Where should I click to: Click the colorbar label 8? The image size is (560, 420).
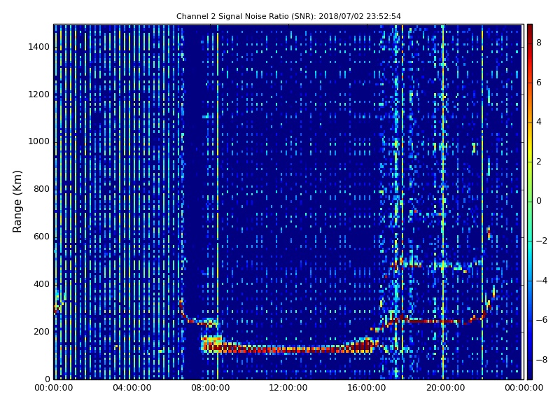539,43
